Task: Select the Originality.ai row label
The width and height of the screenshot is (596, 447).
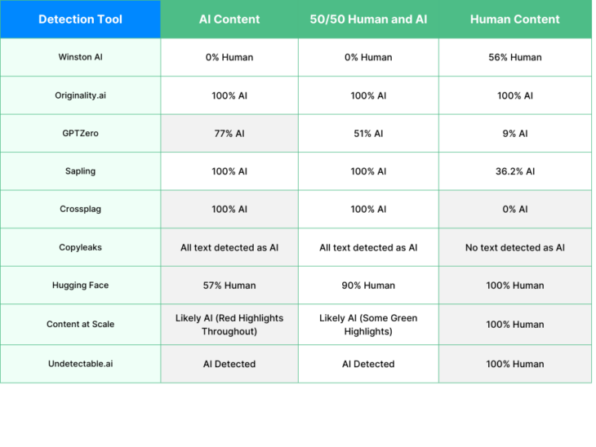Action: (x=80, y=95)
